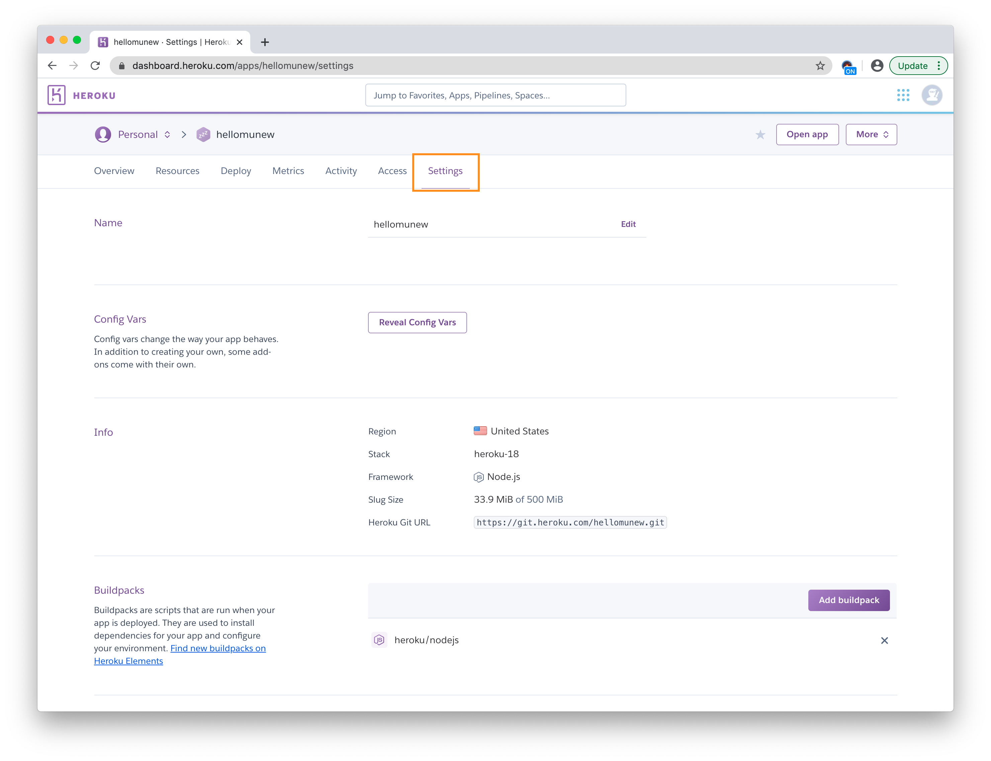This screenshot has height=761, width=991.
Task: Switch to the Metrics tab
Action: [288, 171]
